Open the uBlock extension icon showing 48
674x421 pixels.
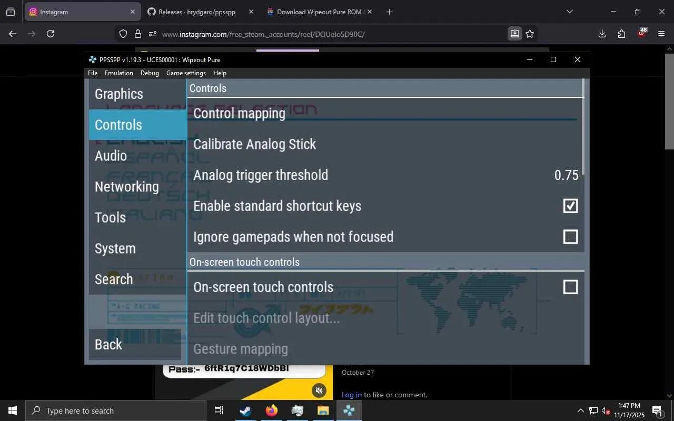(641, 33)
